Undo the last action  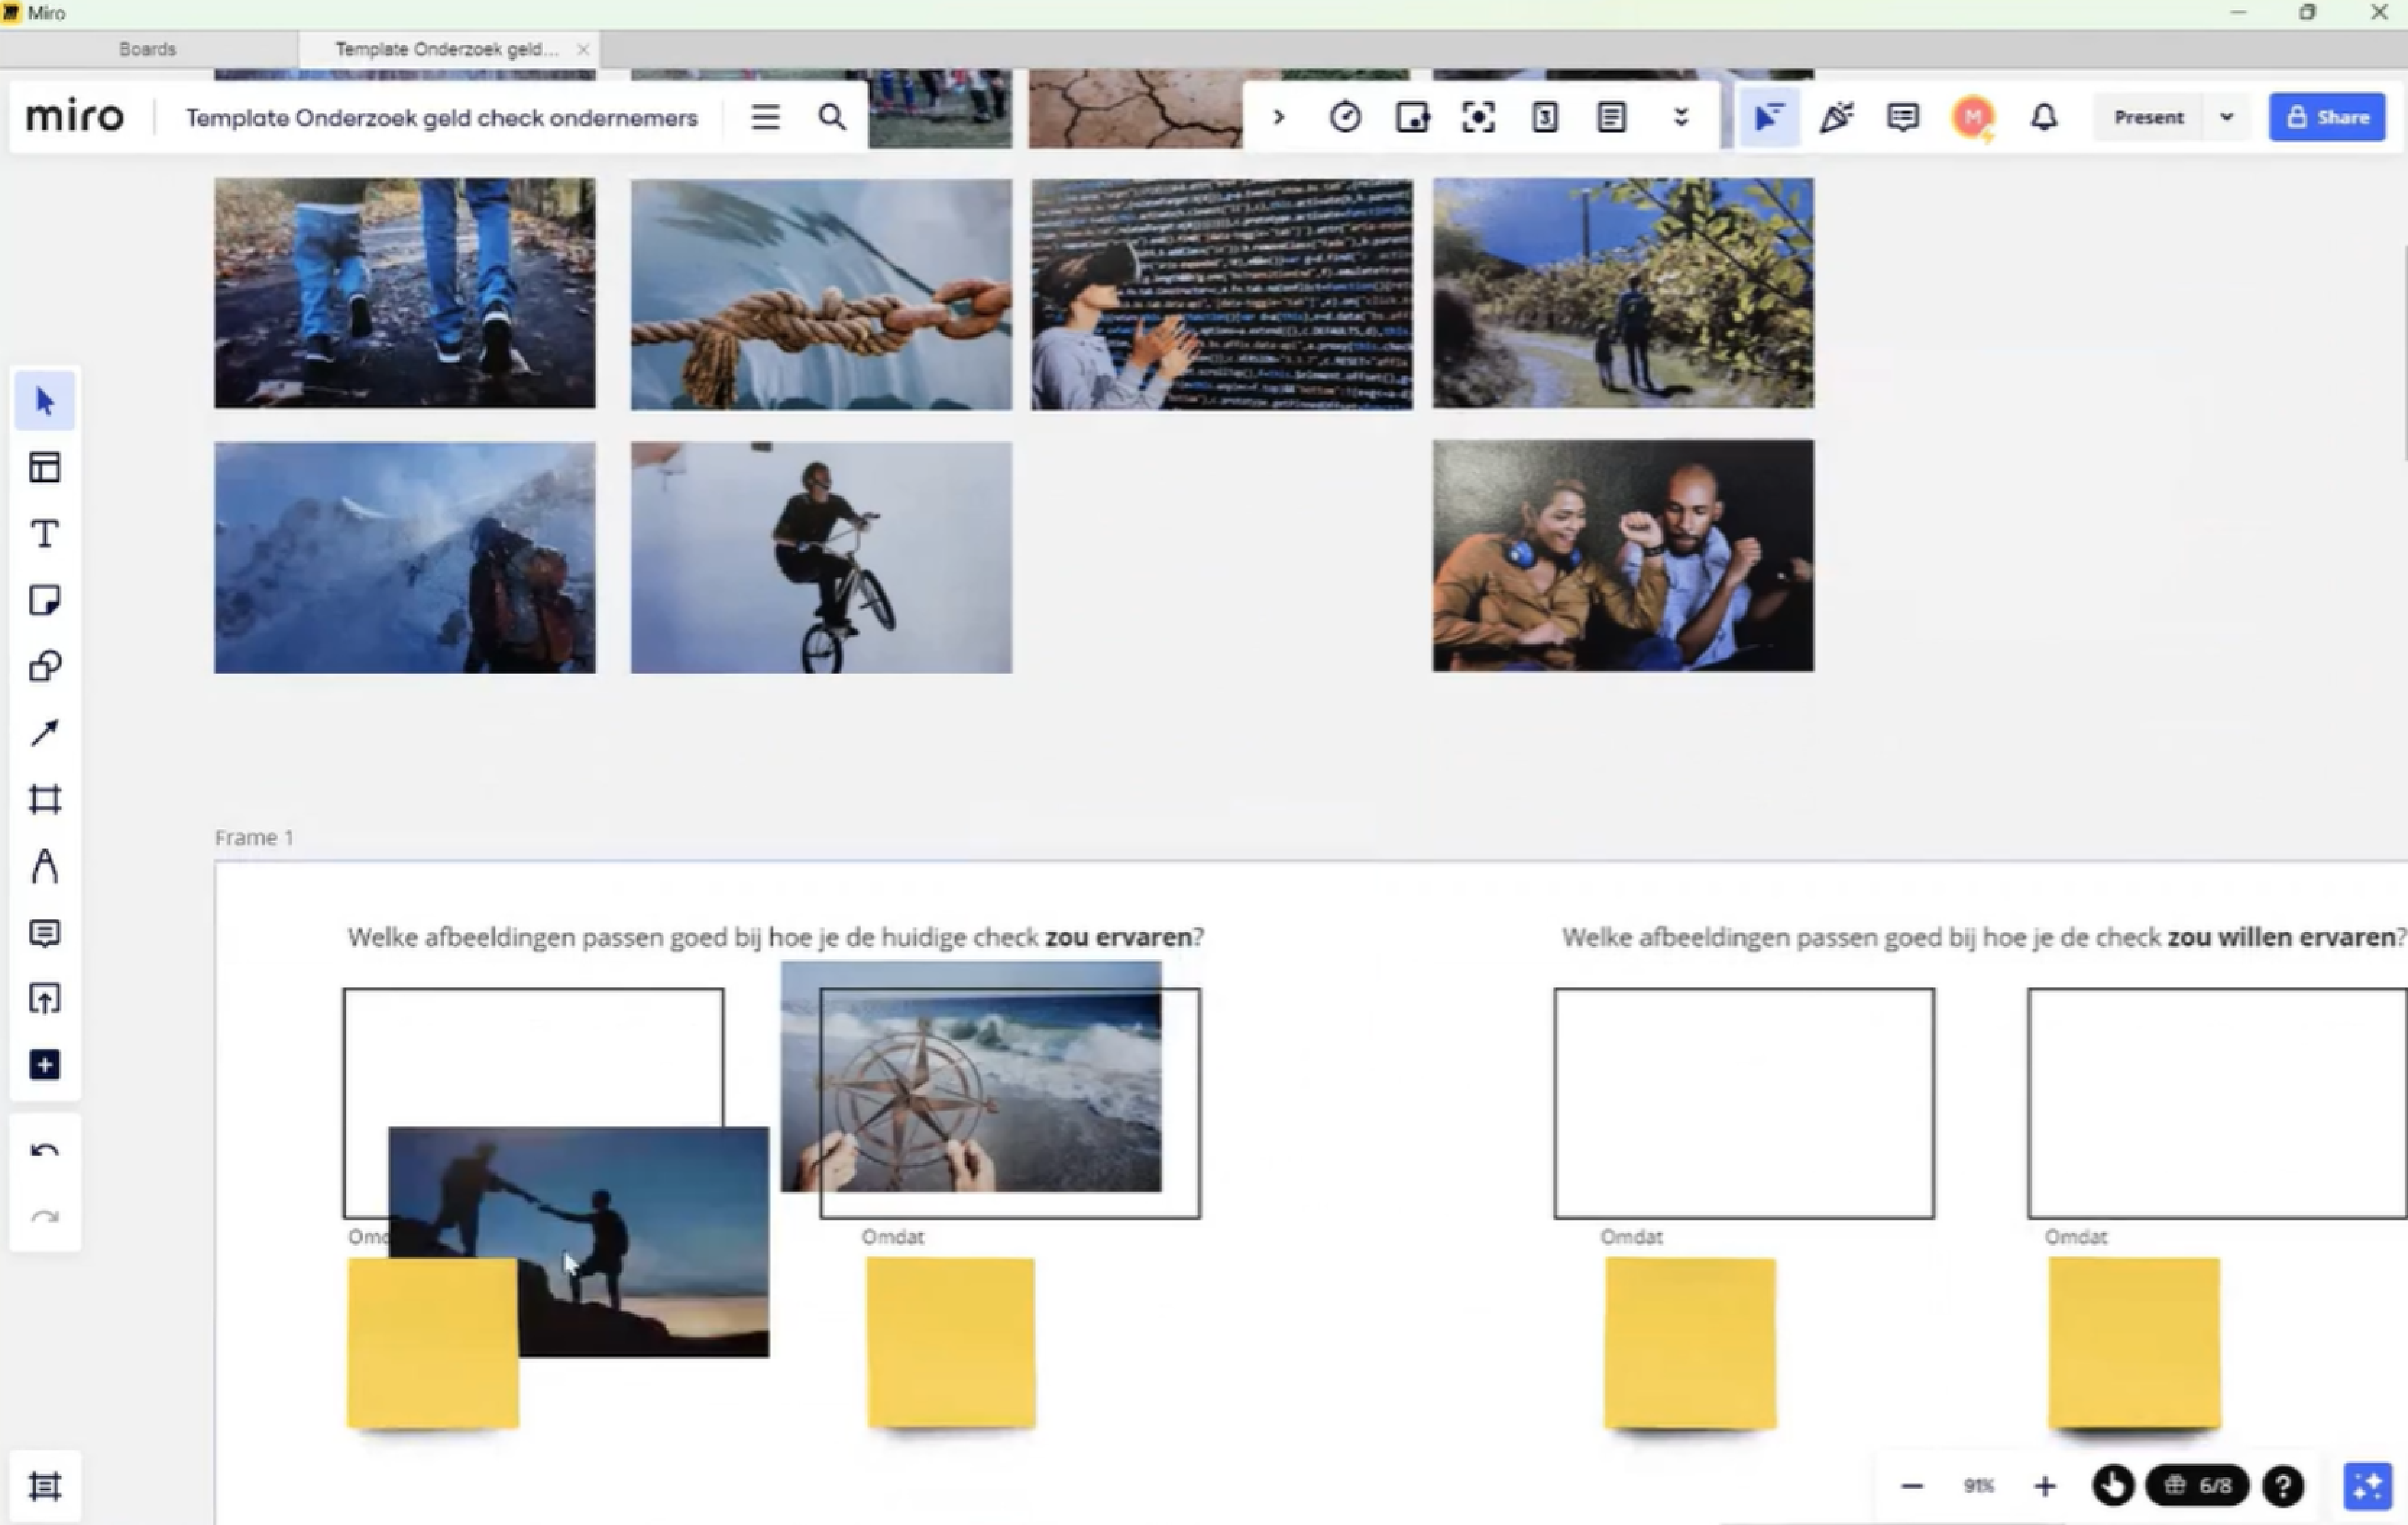coord(45,1151)
